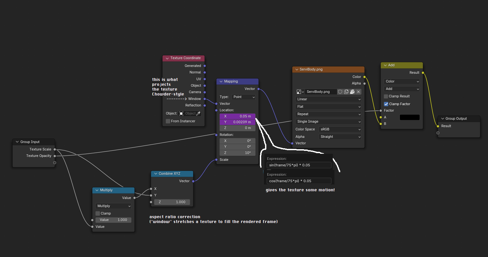The image size is (488, 257).
Task: Collapse the Texture Coordinate node
Action: [167, 58]
